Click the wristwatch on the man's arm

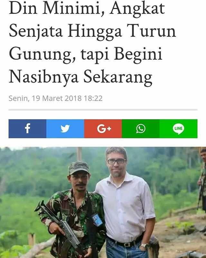pyautogui.click(x=145, y=246)
